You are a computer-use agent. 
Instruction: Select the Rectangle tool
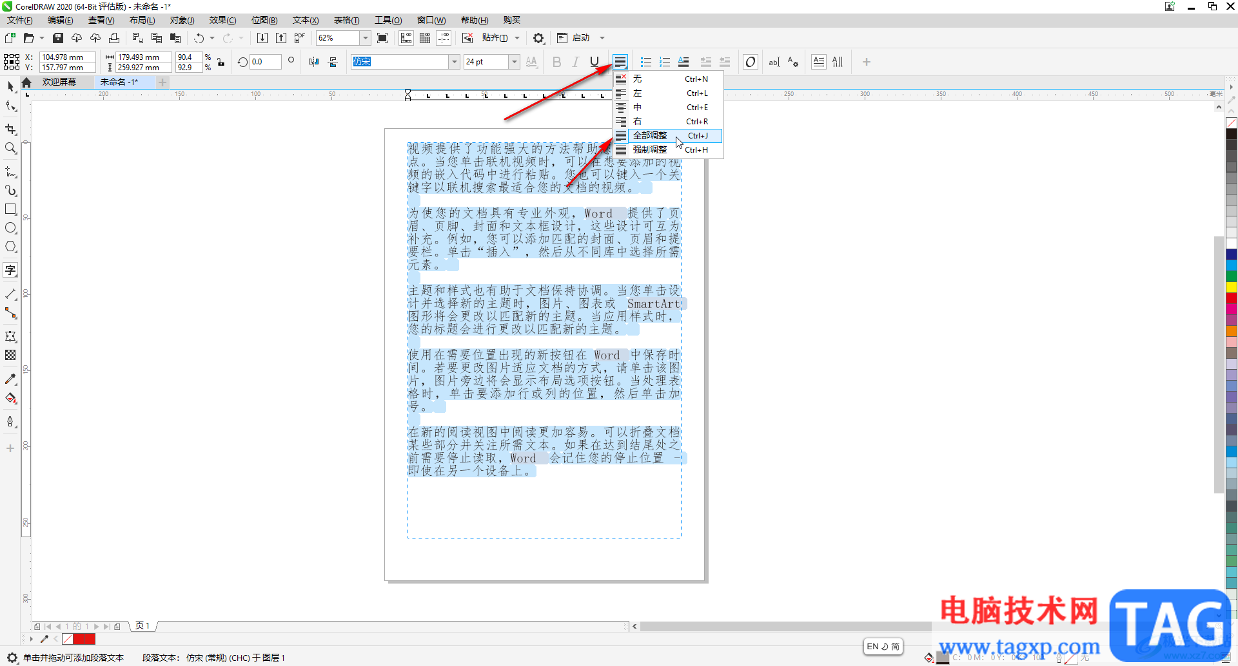pyautogui.click(x=10, y=209)
